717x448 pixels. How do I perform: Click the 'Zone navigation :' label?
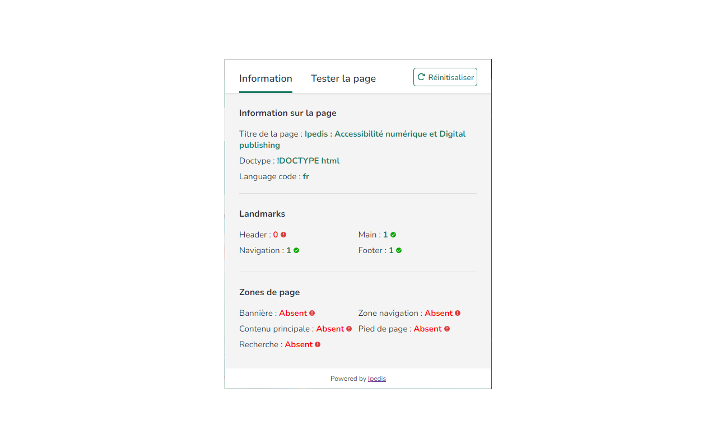390,313
